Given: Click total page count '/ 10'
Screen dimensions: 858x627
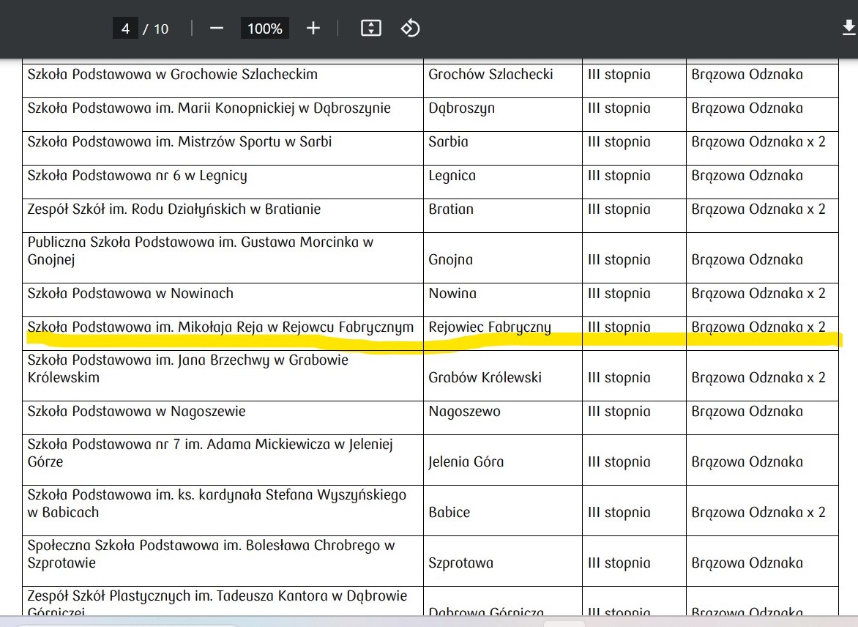Looking at the screenshot, I should coord(156,29).
